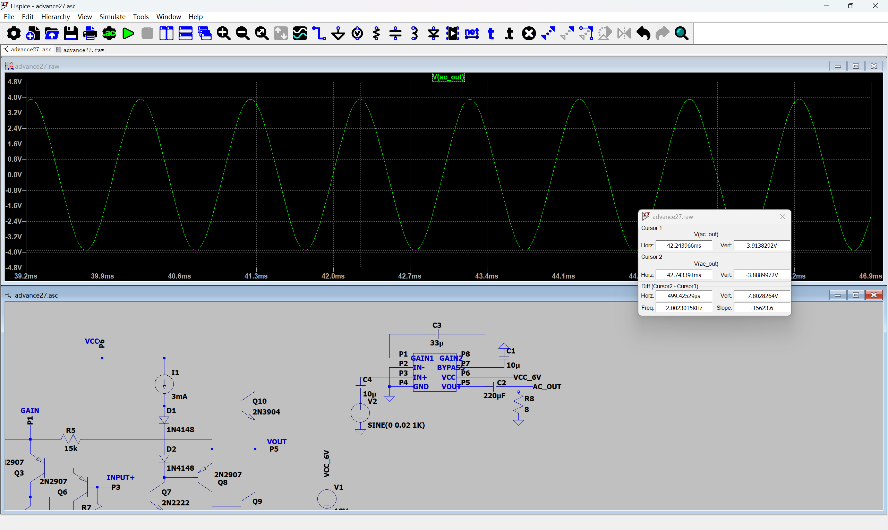Tile windows horizontally icon
The width and height of the screenshot is (888, 530).
coord(185,34)
